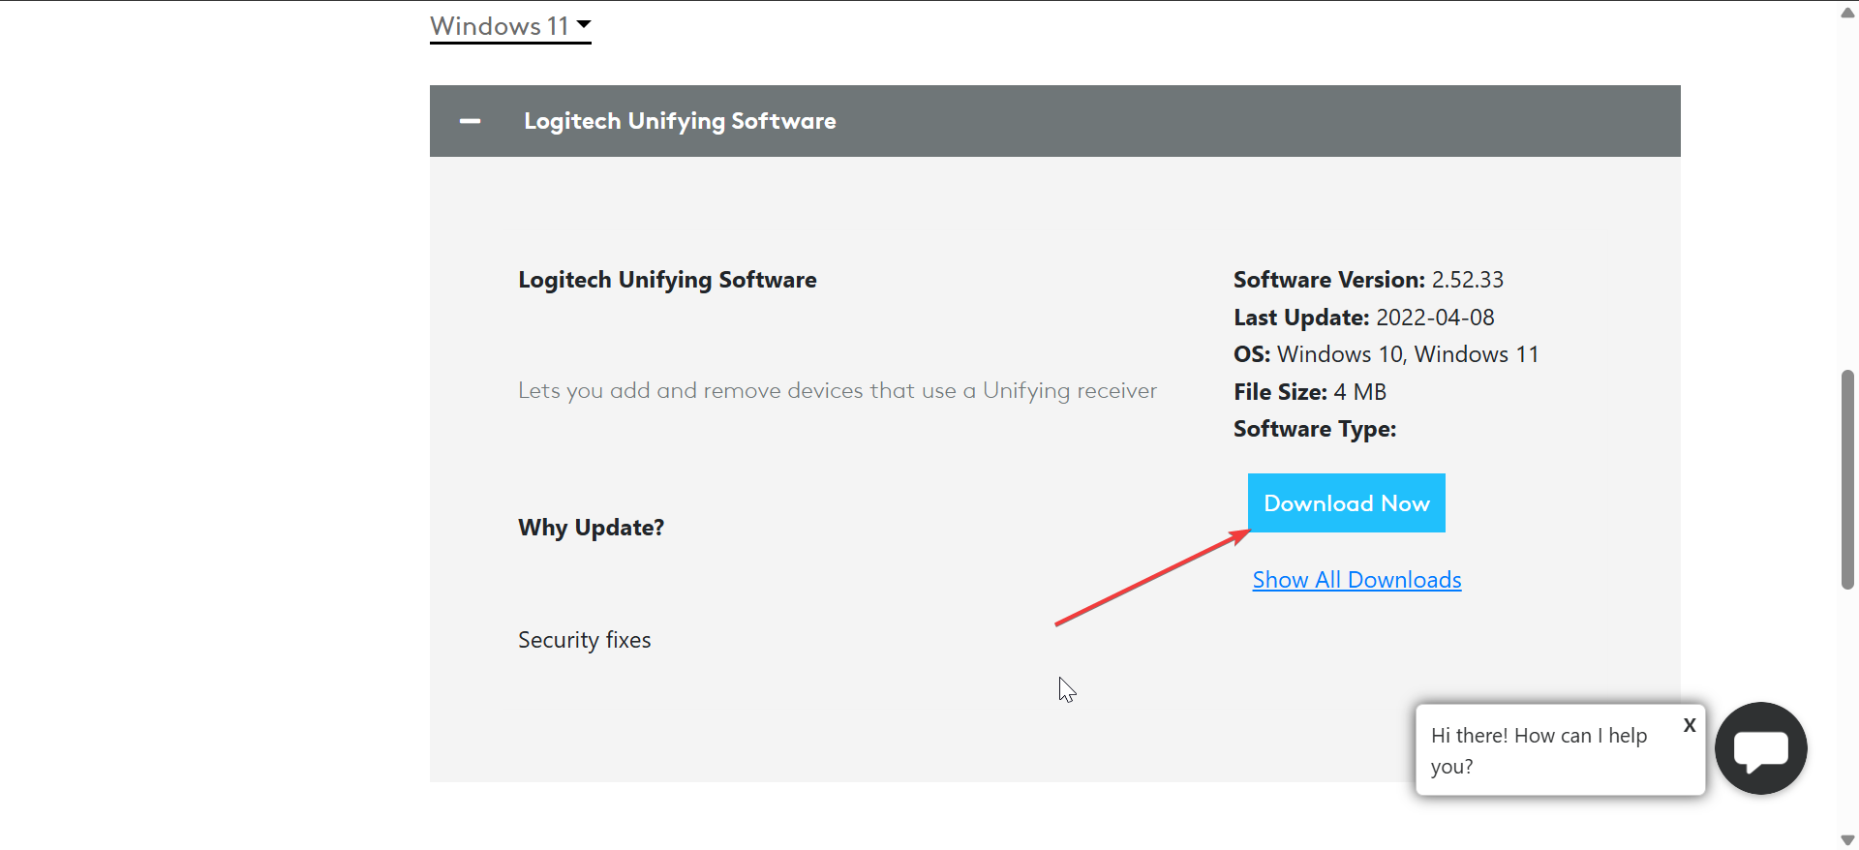Click the File Size 4 MB line
This screenshot has width=1859, height=850.
coord(1309,392)
